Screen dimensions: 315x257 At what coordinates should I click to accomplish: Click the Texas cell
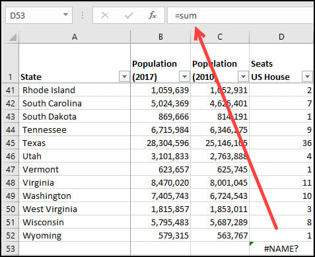coord(75,143)
